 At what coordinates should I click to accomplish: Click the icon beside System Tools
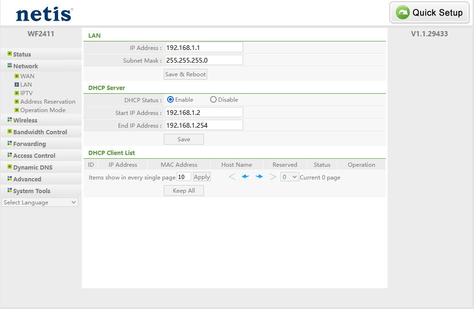tap(9, 191)
